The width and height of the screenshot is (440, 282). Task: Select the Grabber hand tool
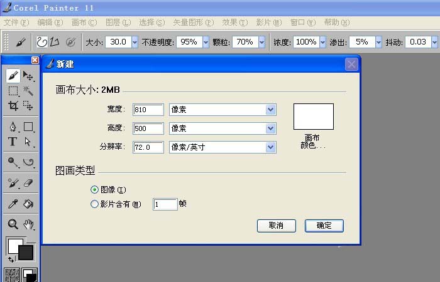28,224
